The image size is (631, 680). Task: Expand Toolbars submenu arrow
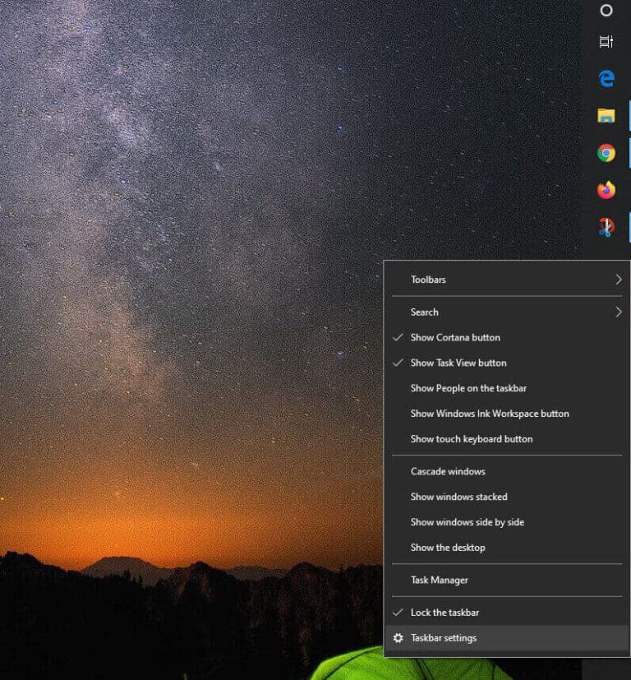[x=619, y=280]
